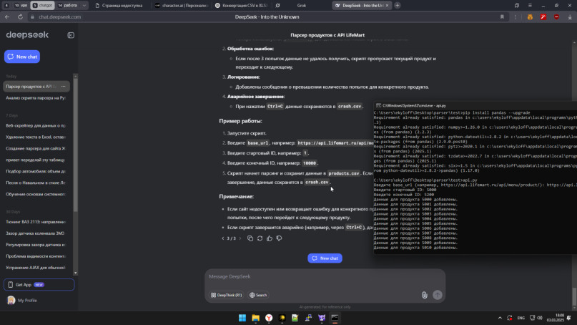The image size is (577, 325).
Task: Open chat 'привет переделай эту таблицу'
Action: click(x=36, y=160)
